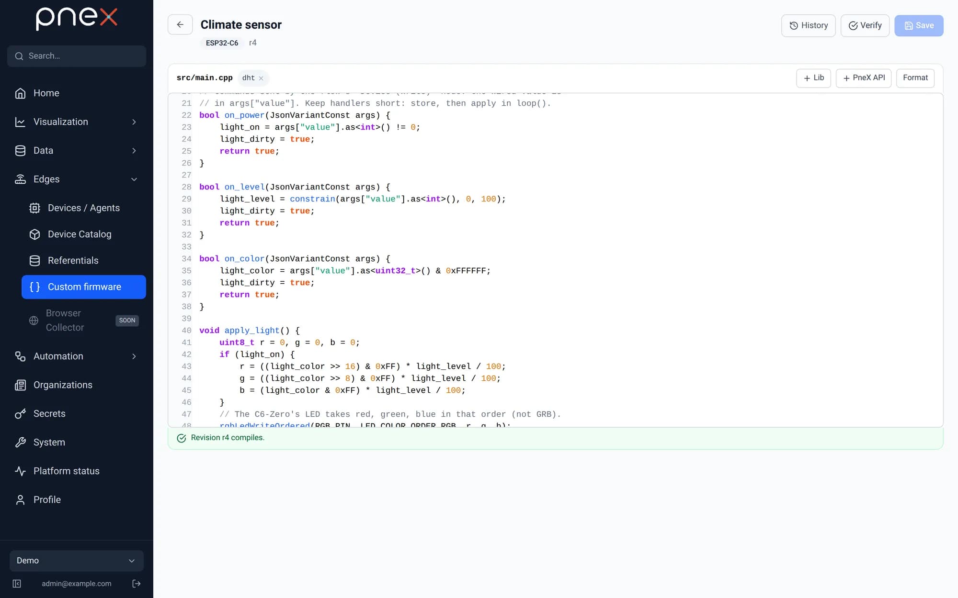The width and height of the screenshot is (958, 598).
Task: Go back with the arrow button
Action: (180, 25)
